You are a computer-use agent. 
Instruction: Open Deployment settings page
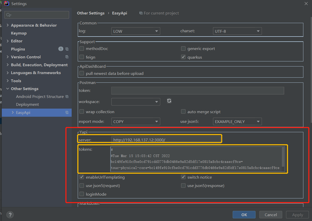pos(27,104)
